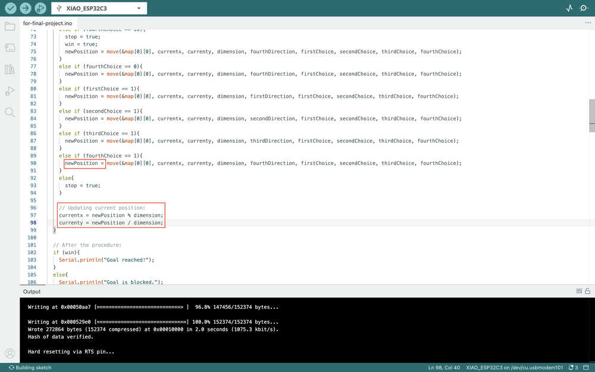Click the 100.0% 152374/152374 bytes output line
The image size is (595, 372).
coord(153,322)
